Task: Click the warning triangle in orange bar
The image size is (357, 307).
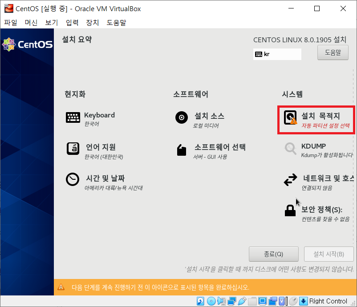Action: (61, 287)
